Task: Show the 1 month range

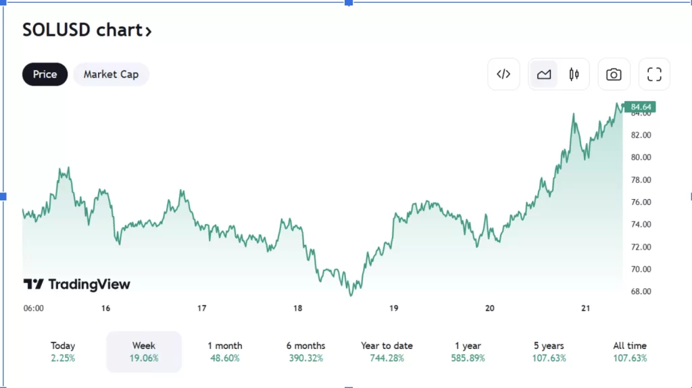Action: coord(224,352)
